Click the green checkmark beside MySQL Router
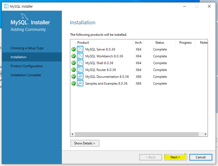Viewport: 218px width, 166px height. coord(73,70)
